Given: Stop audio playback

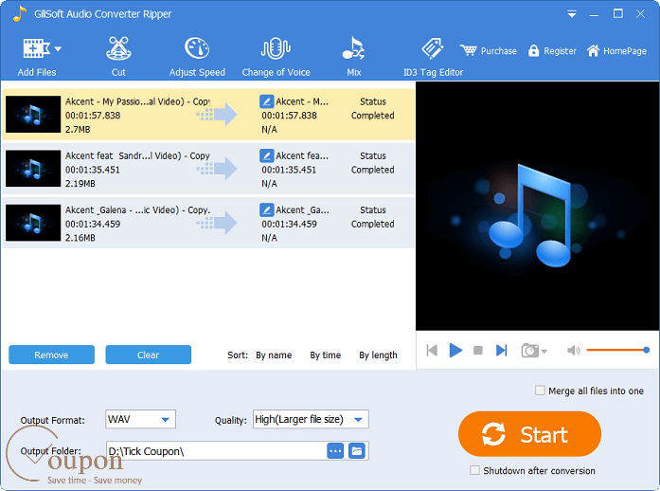Looking at the screenshot, I should pyautogui.click(x=478, y=350).
